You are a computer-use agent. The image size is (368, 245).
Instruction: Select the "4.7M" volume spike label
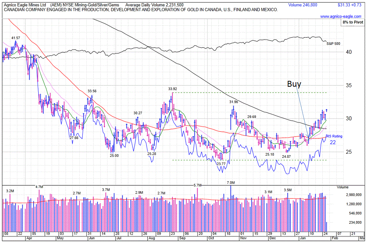[x=39, y=187]
